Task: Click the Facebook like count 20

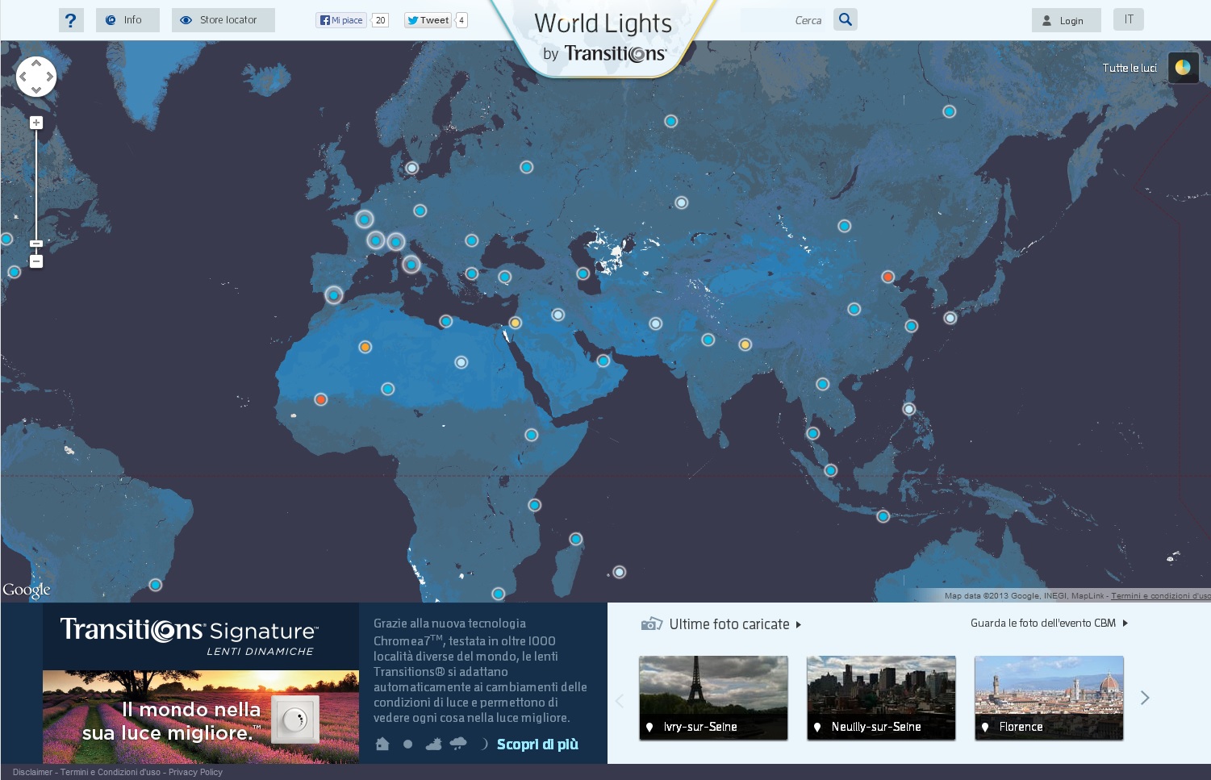Action: 381,20
